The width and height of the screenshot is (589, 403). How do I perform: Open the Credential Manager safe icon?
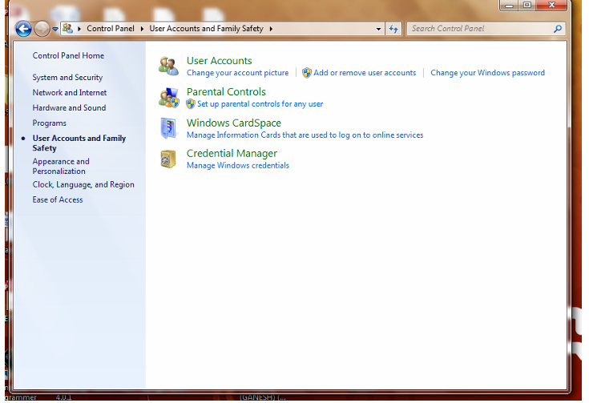168,159
